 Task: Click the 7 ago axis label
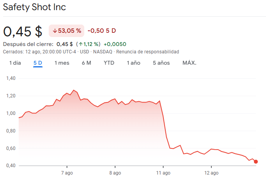click(67, 173)
